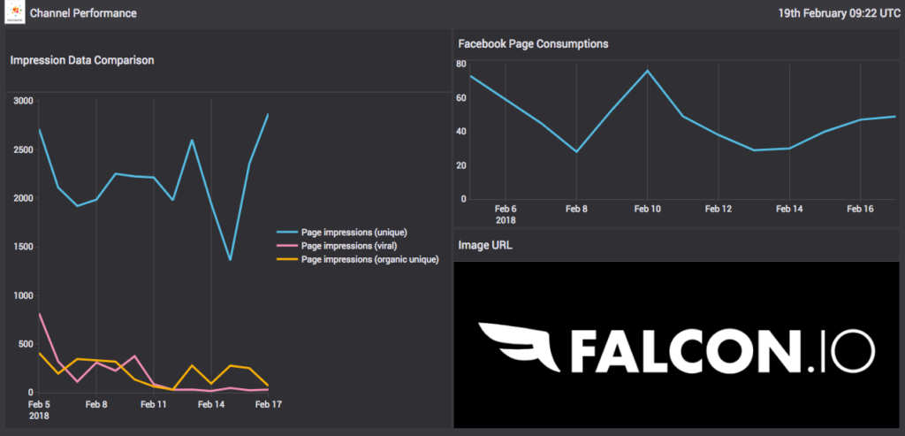This screenshot has width=905, height=436.
Task: Select the Impression Data Comparison panel title
Action: tap(82, 61)
